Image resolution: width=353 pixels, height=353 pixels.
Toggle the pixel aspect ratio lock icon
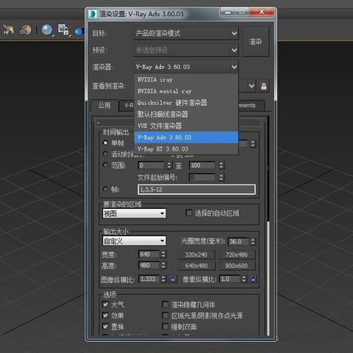pos(253,279)
